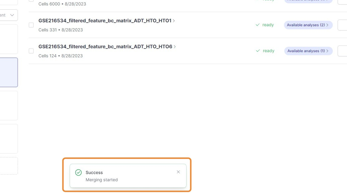This screenshot has width=347, height=193.
Task: Select the highlighted card in the left sidebar
Action: pyautogui.click(x=9, y=72)
